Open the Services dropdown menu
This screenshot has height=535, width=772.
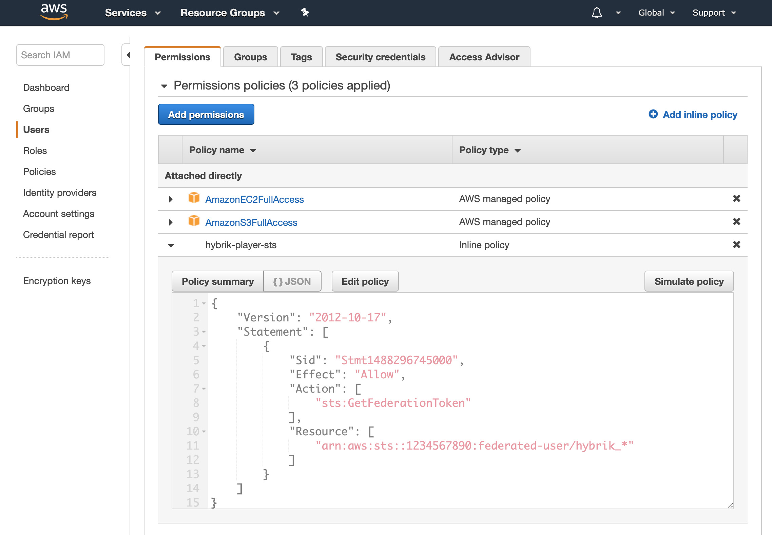[x=133, y=13]
